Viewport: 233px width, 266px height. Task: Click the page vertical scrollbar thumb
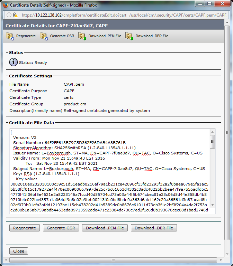[x=227, y=133]
